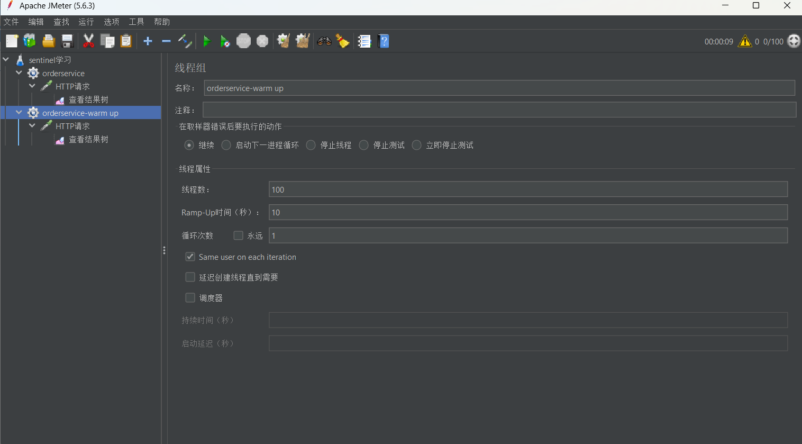The width and height of the screenshot is (802, 444).
Task: Open the 文件 menu
Action: [x=11, y=22]
